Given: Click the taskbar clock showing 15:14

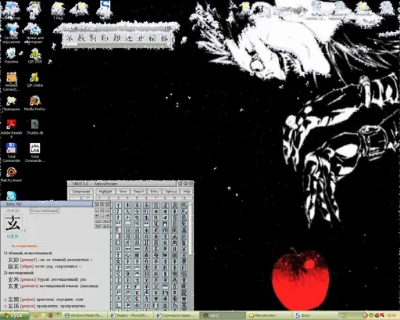Looking at the screenshot, I should (391, 315).
